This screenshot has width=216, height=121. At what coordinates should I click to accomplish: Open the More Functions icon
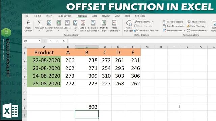click(114, 23)
